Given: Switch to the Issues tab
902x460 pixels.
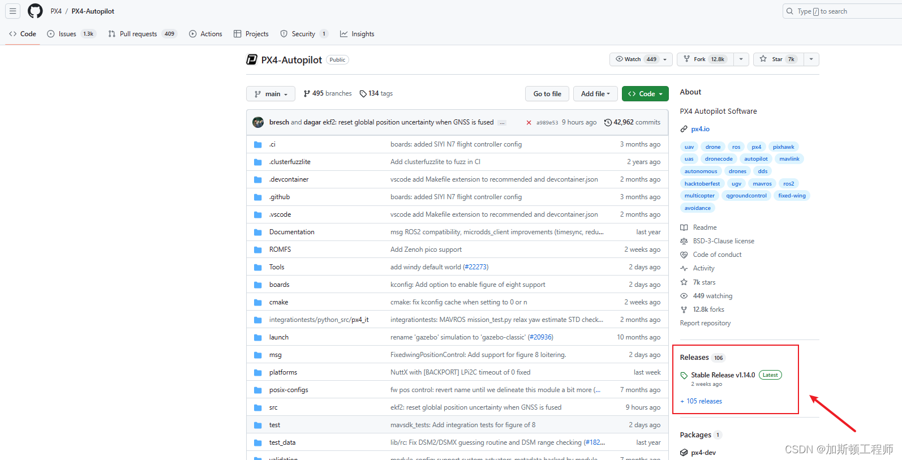Looking at the screenshot, I should click(x=71, y=34).
